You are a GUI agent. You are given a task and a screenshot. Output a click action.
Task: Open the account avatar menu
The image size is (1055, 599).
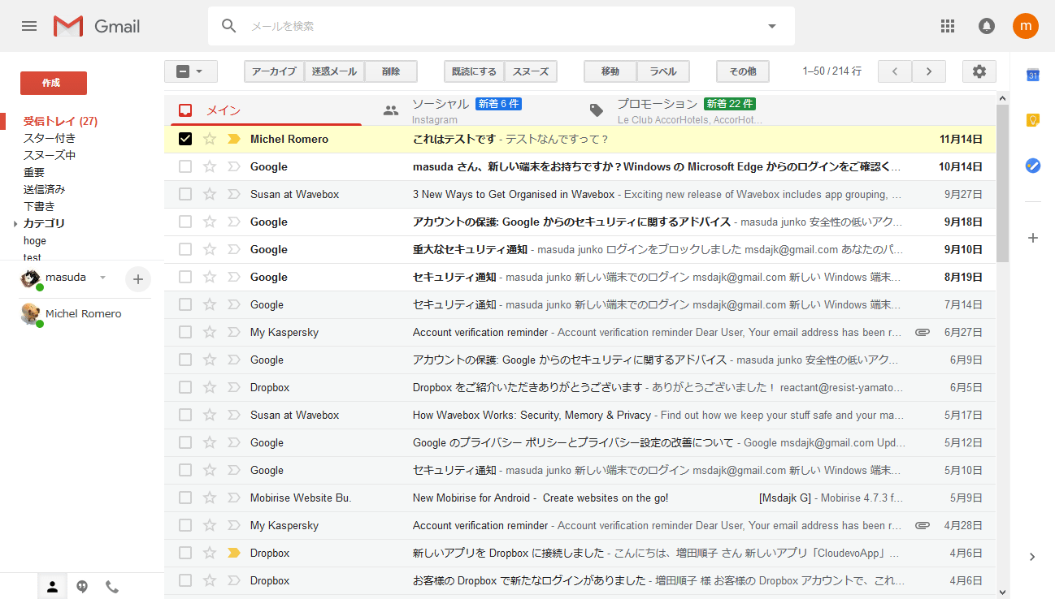pos(1026,26)
